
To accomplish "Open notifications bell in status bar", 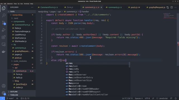I will click(x=176, y=98).
